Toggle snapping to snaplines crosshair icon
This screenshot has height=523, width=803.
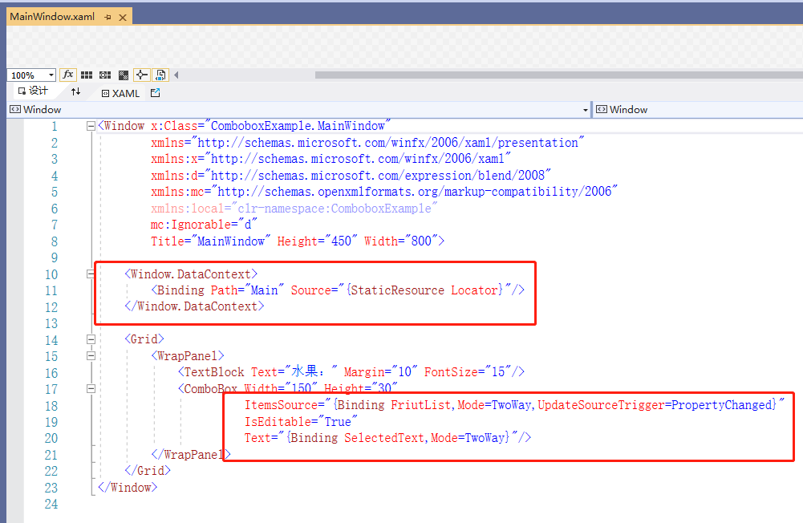pos(141,75)
